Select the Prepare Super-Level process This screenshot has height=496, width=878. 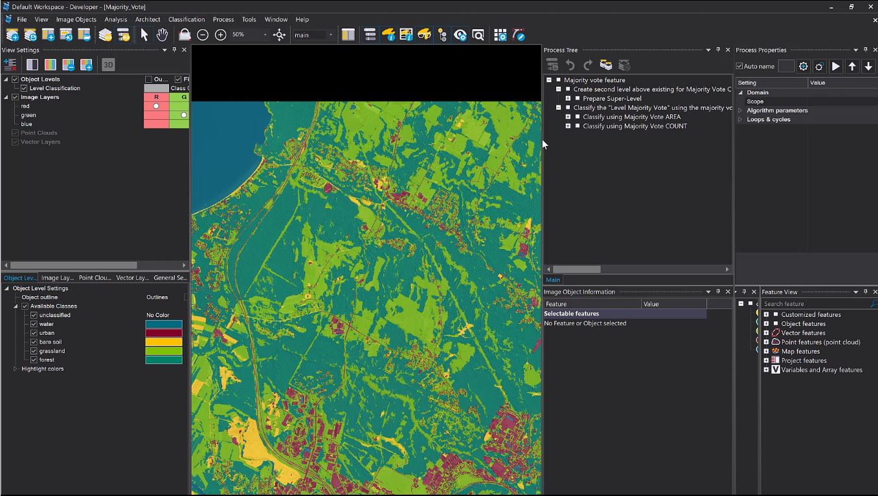612,99
